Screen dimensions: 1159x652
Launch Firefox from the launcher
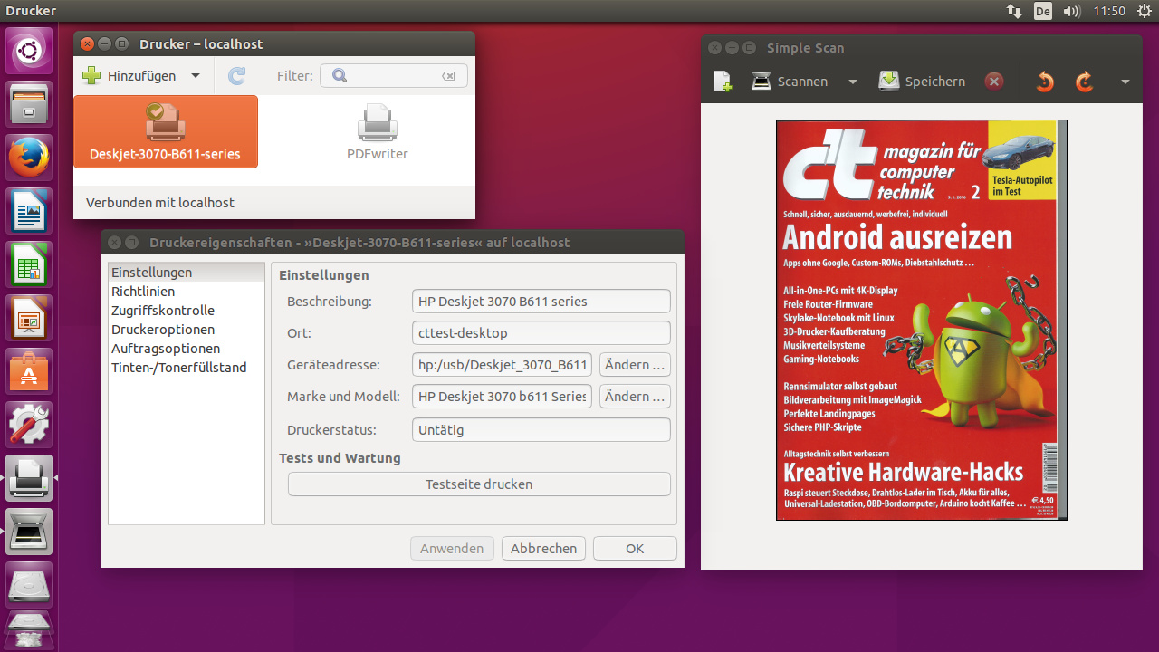pyautogui.click(x=30, y=158)
